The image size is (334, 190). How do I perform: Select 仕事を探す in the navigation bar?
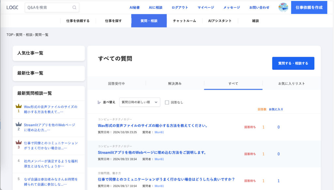[x=114, y=21]
